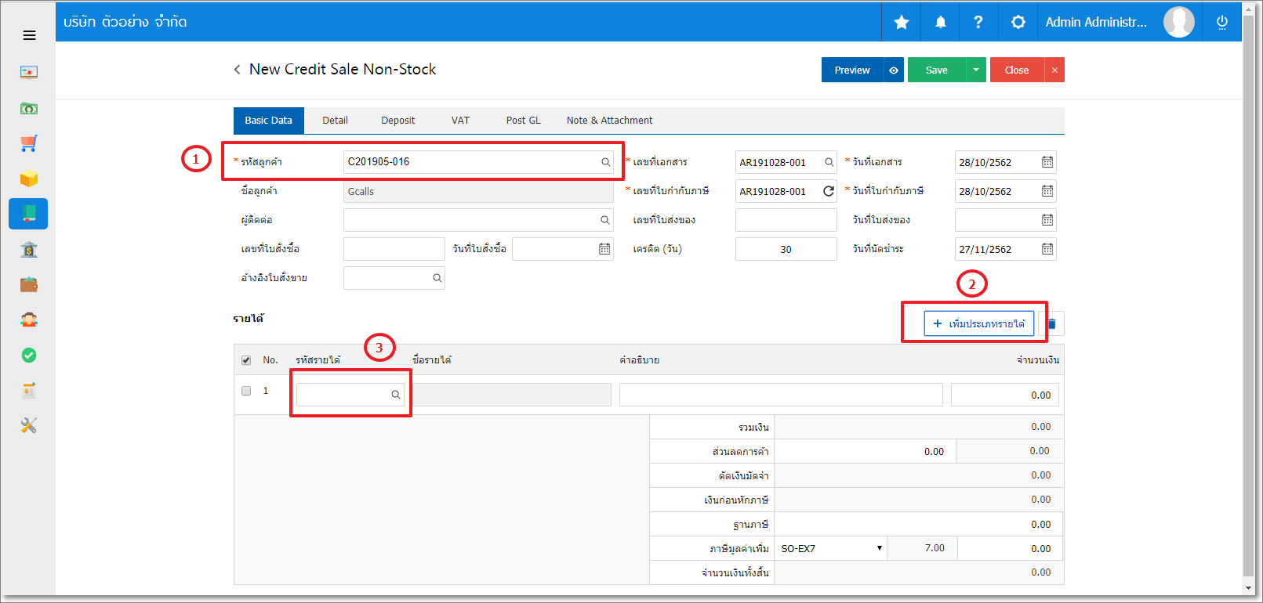Open the hamburger menu
1263x603 pixels.
(29, 35)
